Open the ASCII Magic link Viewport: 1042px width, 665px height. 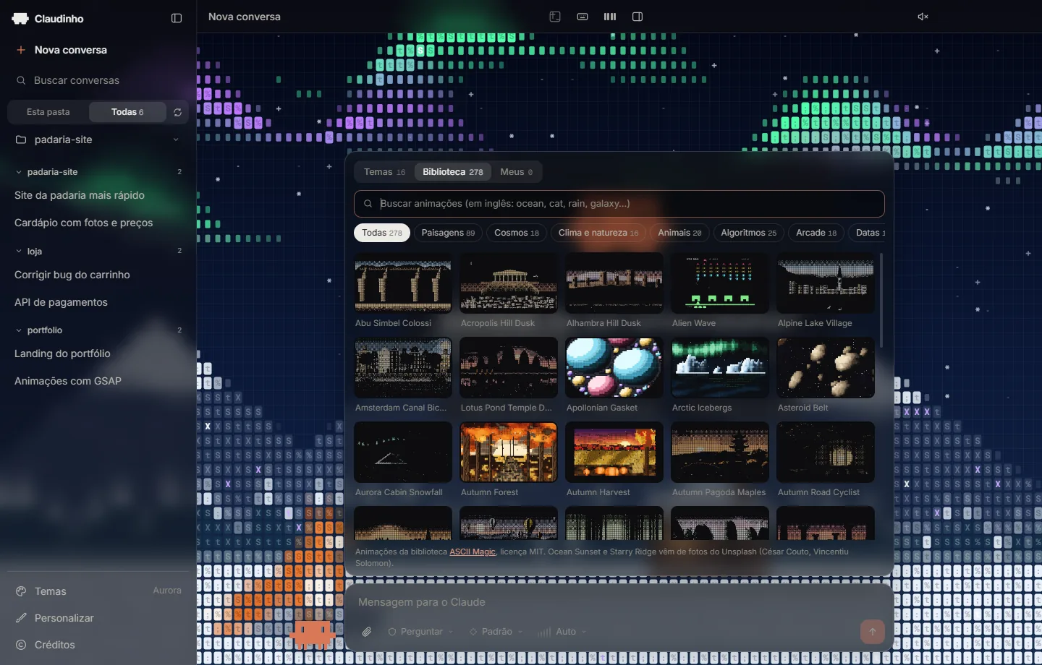473,552
